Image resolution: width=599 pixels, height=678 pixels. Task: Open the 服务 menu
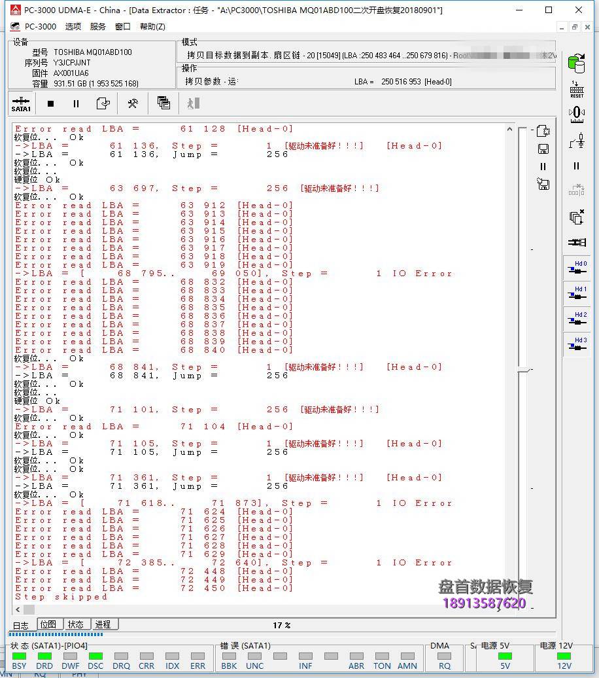click(x=98, y=27)
